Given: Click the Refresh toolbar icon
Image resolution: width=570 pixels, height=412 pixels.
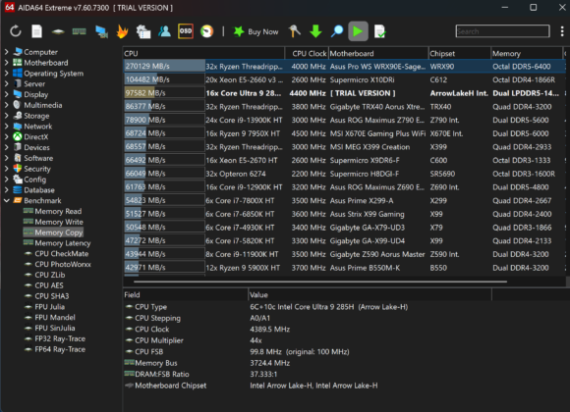Looking at the screenshot, I should (16, 31).
